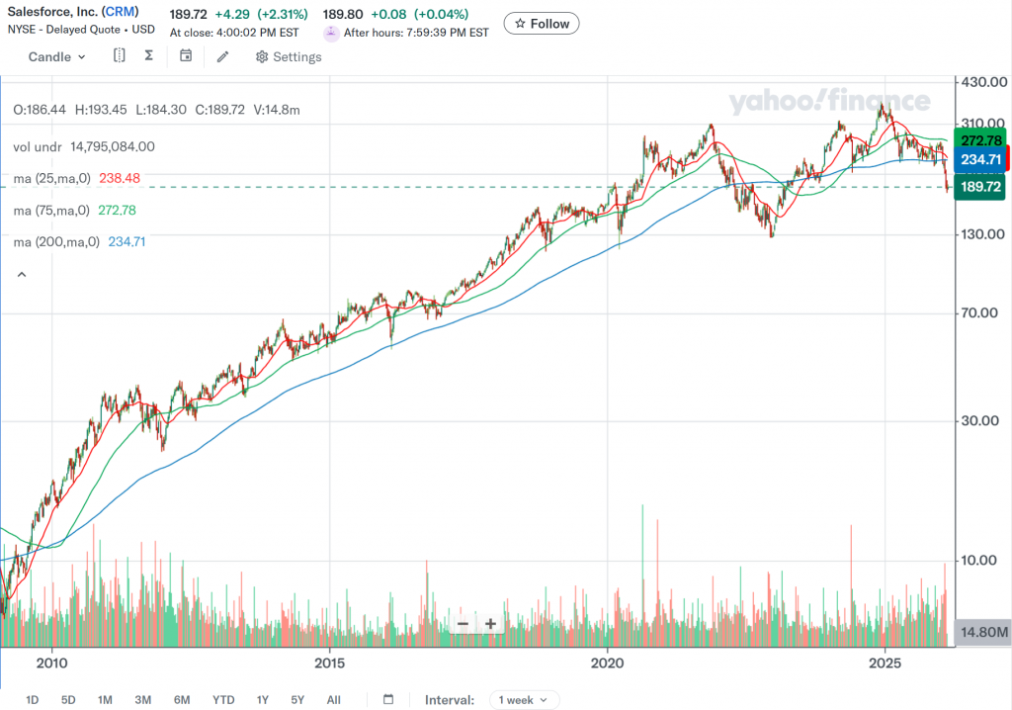Image resolution: width=1012 pixels, height=710 pixels.
Task: Choose the All time range
Action: tap(333, 699)
